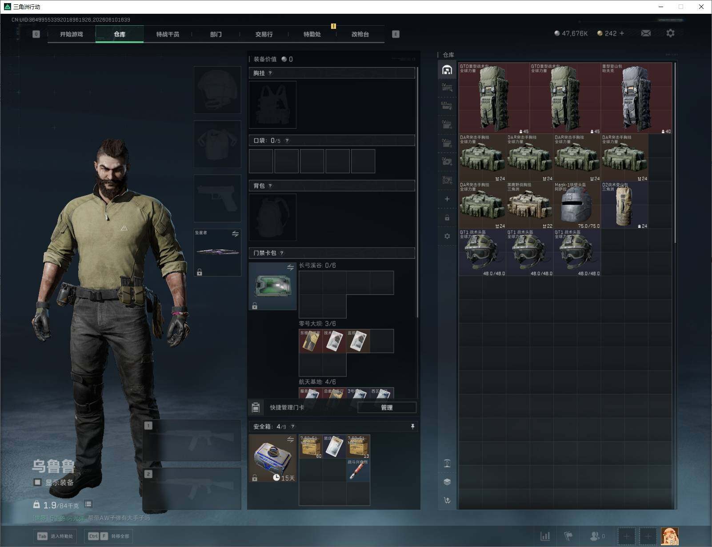
Task: Open the 特战干员 tab
Action: point(168,34)
